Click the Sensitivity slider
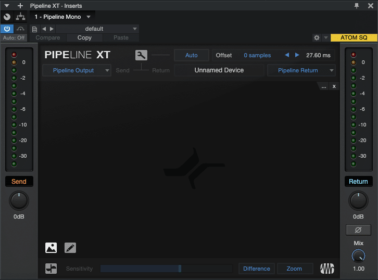Image resolution: width=378 pixels, height=280 pixels. click(x=166, y=269)
